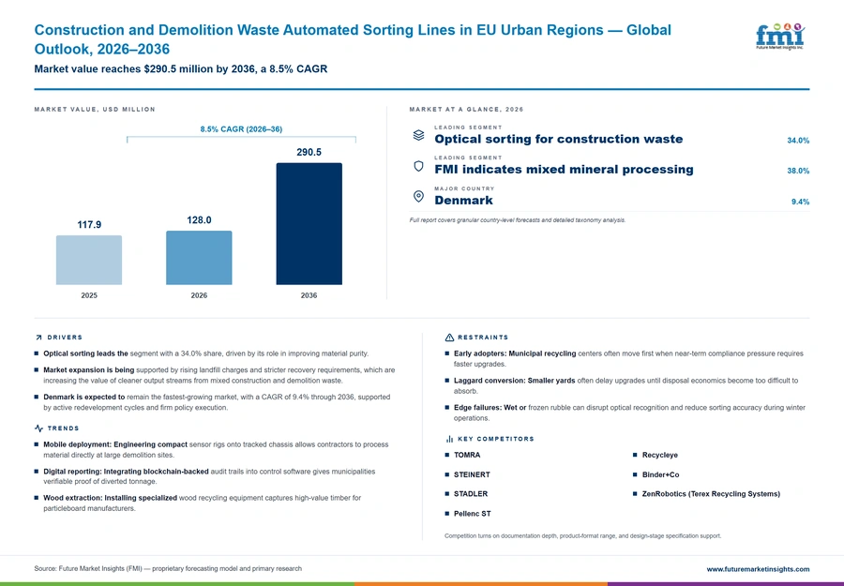
Task: Click the 117.9 value label
Action: point(89,224)
